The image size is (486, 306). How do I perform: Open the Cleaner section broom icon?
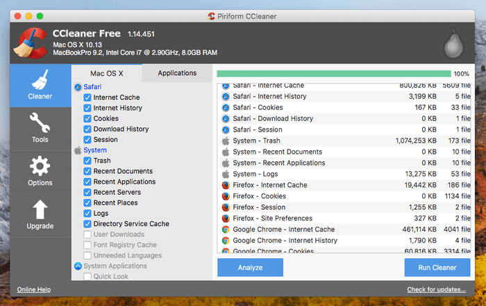[x=40, y=80]
